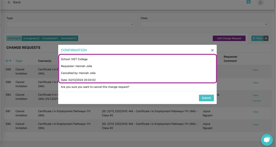Select 'Cancelled by: Hannah Jolie' line

78,73
